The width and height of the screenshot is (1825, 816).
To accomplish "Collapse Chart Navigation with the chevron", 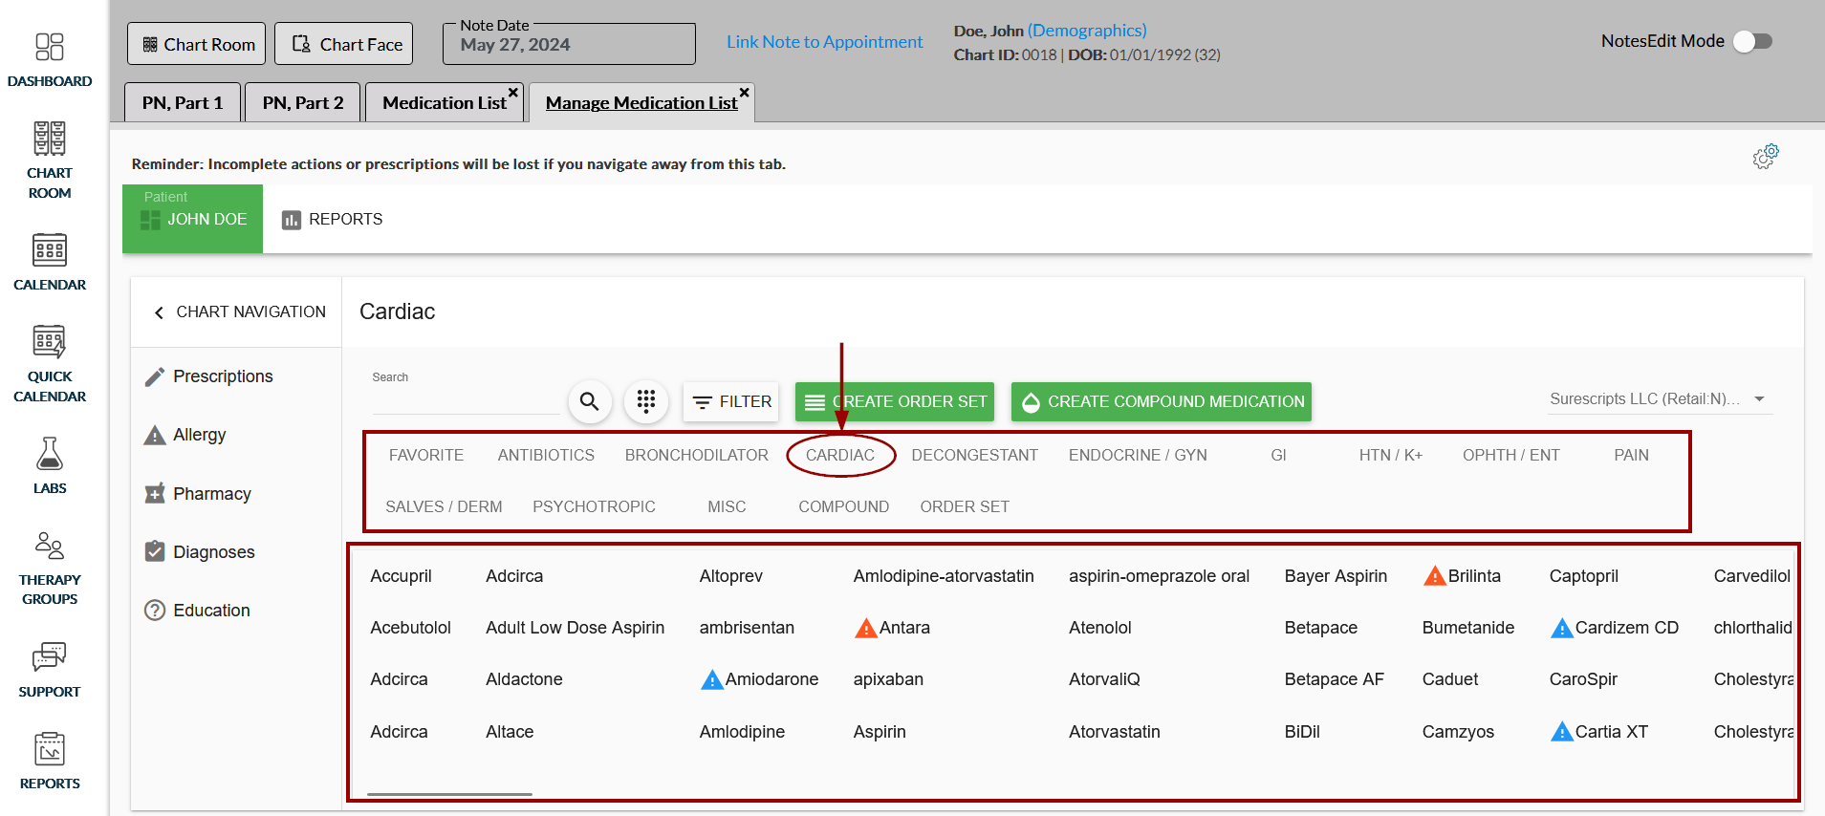I will pyautogui.click(x=159, y=312).
